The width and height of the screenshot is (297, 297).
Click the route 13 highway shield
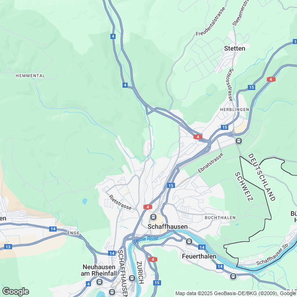[8, 247]
